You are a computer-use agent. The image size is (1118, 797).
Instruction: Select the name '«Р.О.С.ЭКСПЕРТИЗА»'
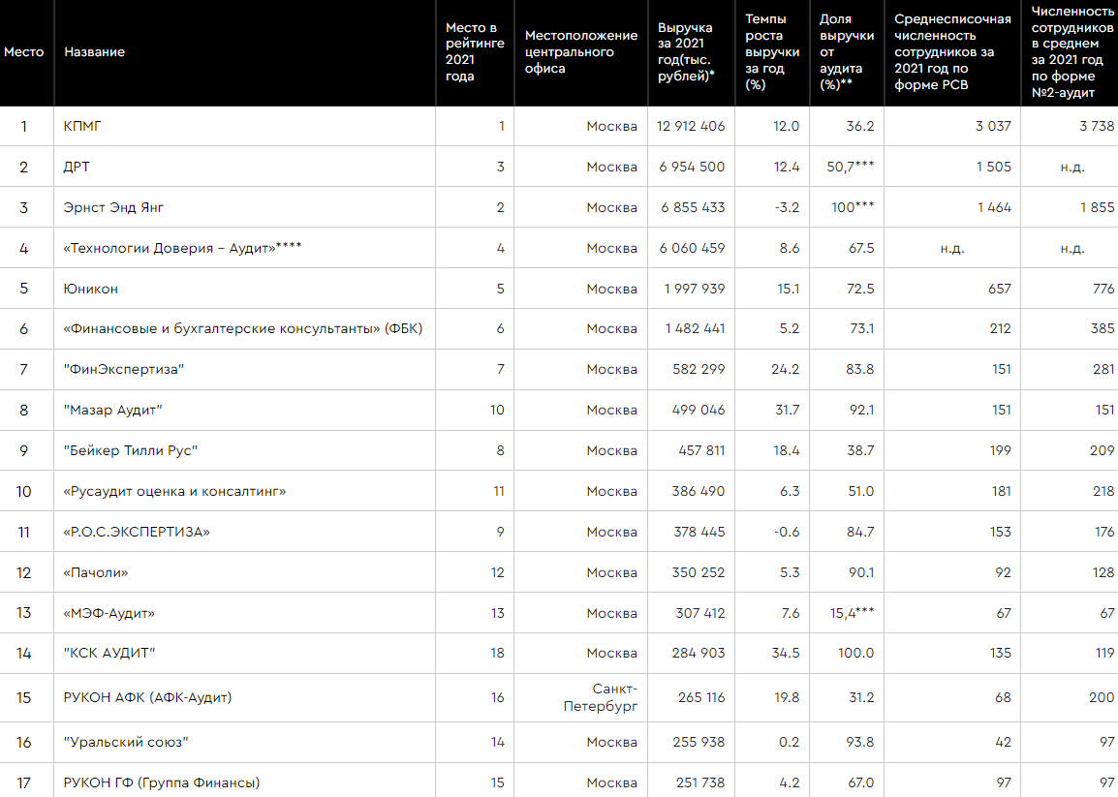click(137, 532)
